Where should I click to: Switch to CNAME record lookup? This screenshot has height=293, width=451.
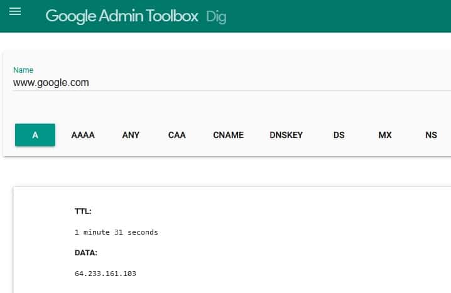click(x=229, y=135)
